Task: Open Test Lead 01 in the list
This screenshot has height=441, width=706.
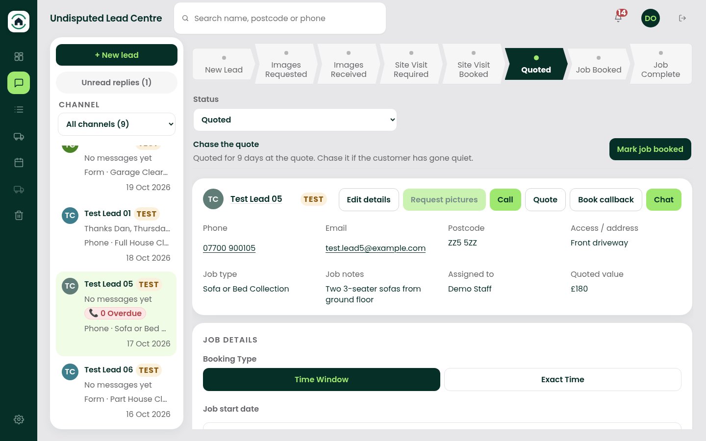Action: (x=117, y=236)
